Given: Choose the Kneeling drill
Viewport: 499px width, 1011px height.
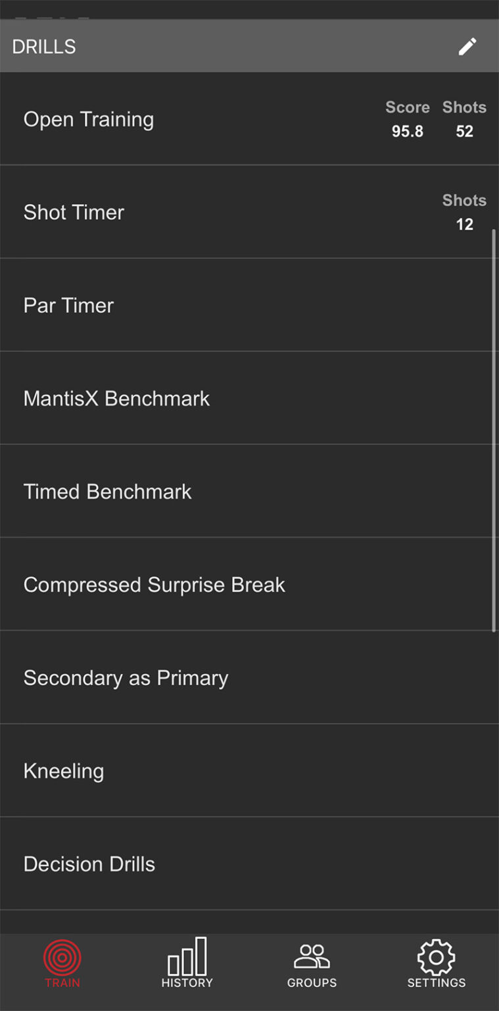Looking at the screenshot, I should [64, 771].
